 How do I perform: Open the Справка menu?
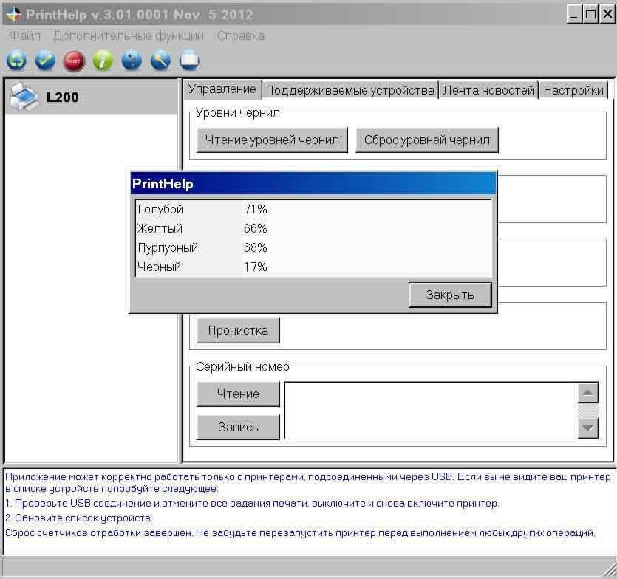[x=241, y=35]
